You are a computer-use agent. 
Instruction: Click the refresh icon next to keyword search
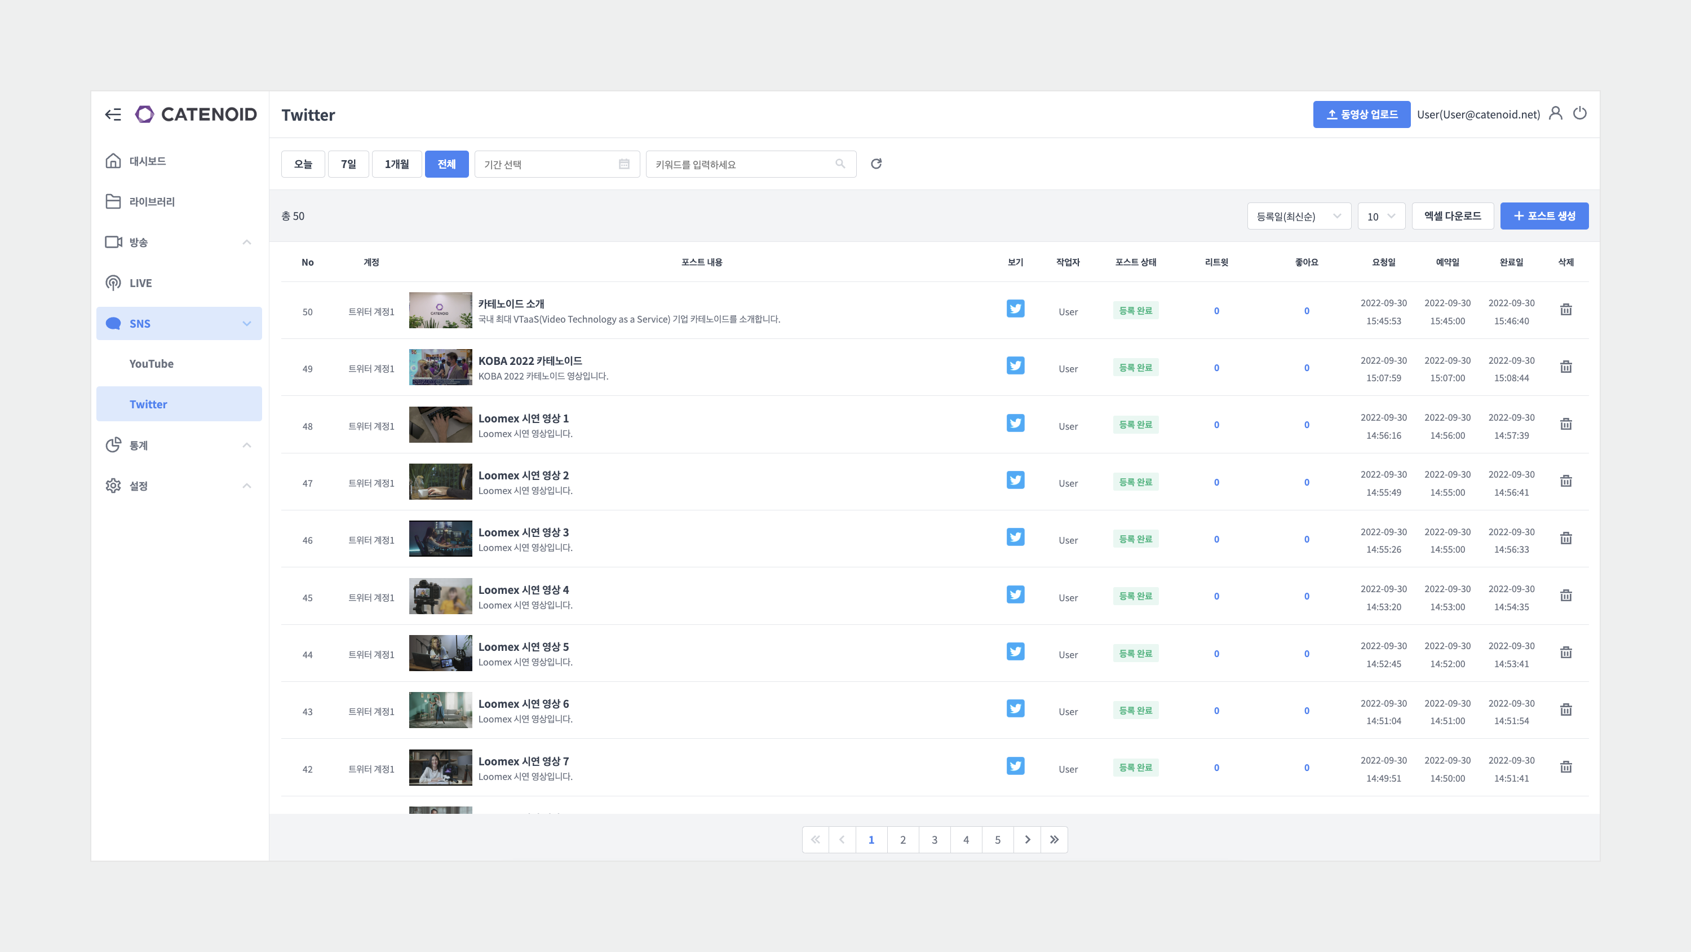[876, 164]
